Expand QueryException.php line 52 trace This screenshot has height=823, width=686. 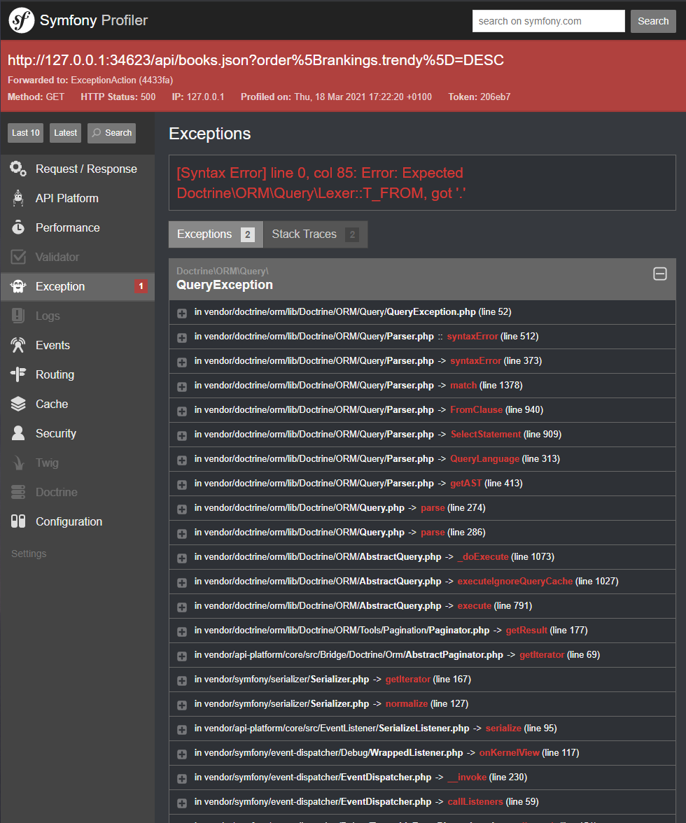pyautogui.click(x=181, y=314)
